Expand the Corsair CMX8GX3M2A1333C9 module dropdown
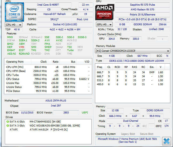Viewport: 173px width, 147px height. point(132,51)
